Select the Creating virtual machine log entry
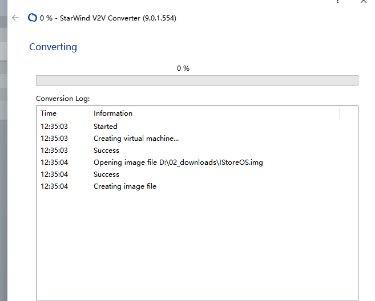 click(136, 139)
